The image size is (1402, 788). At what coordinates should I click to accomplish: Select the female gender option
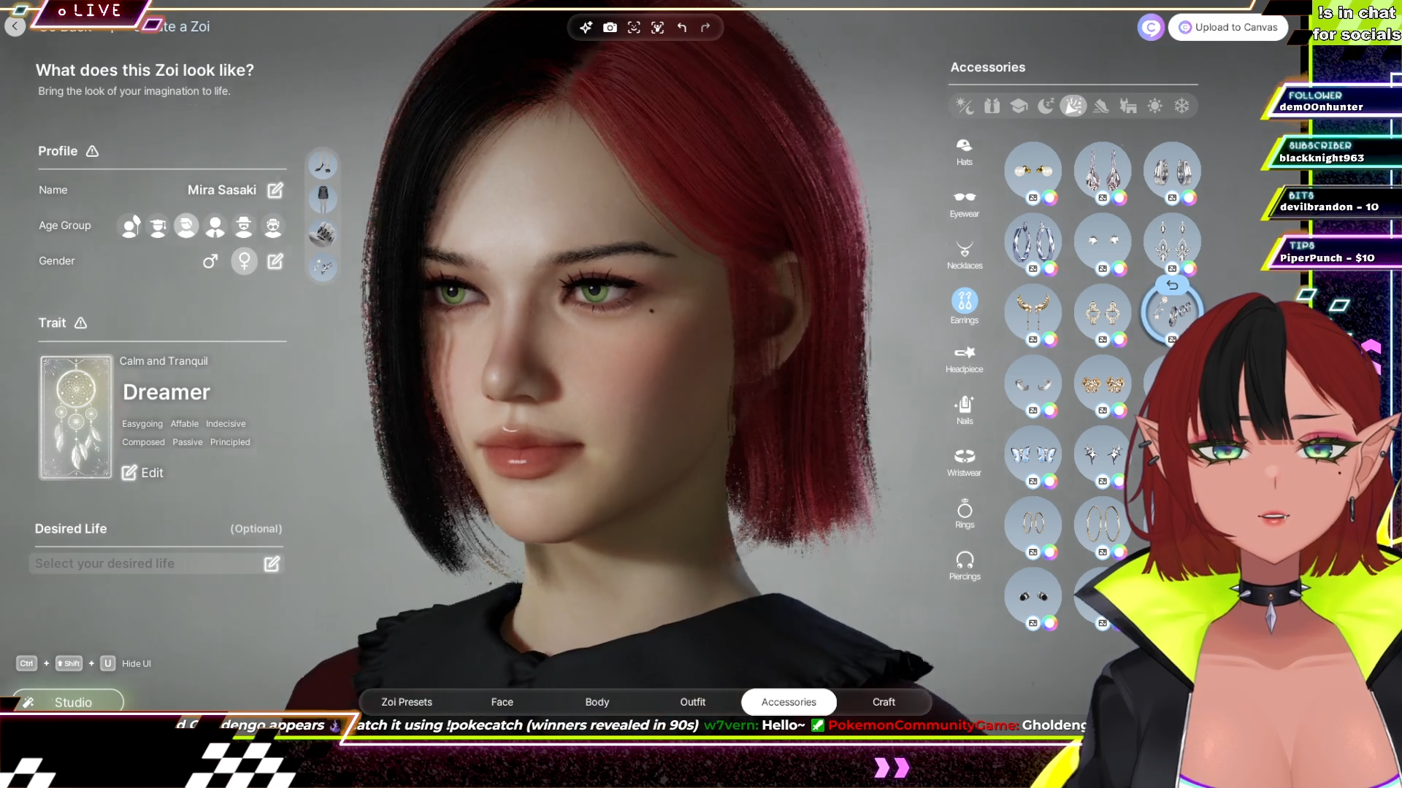click(x=245, y=261)
